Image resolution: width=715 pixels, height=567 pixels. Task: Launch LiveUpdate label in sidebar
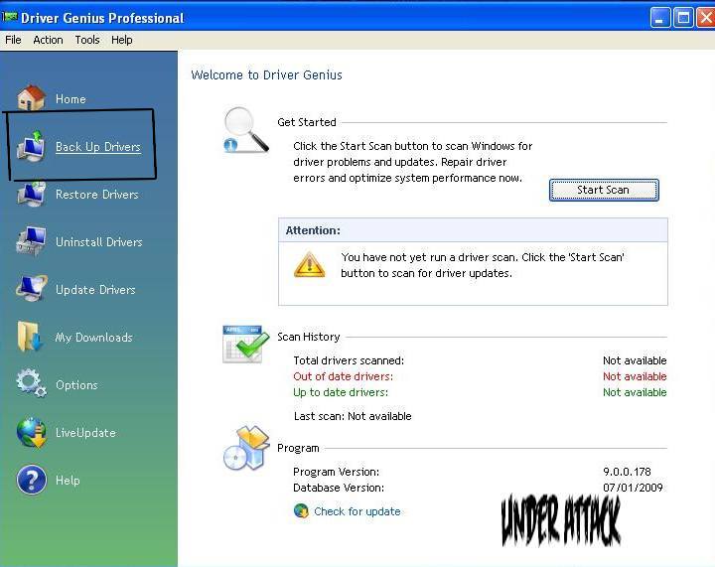click(85, 433)
